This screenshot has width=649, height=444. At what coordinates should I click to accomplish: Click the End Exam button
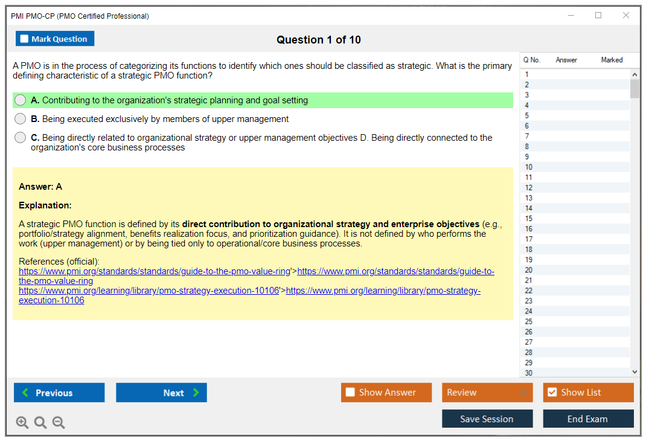(588, 419)
